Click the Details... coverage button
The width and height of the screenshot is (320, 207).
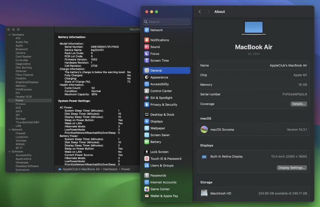pos(298,104)
